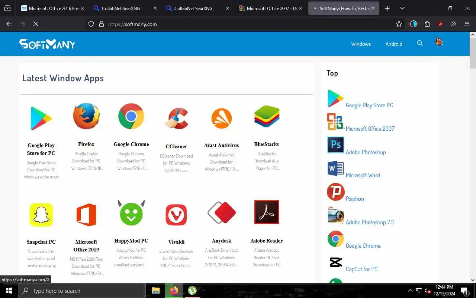The width and height of the screenshot is (476, 298).
Task: Select the Google Chrome icon in Latest Window Apps
Action: (x=131, y=116)
